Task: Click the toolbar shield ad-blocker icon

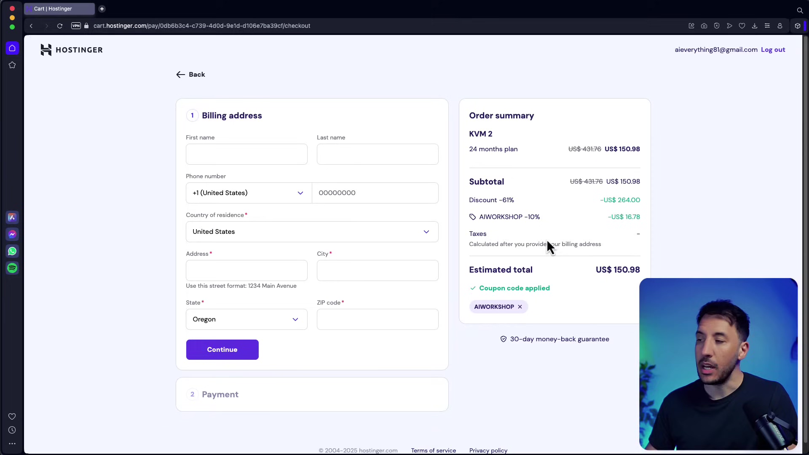Action: (x=717, y=26)
